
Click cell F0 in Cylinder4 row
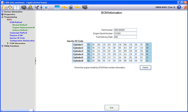click(110, 54)
